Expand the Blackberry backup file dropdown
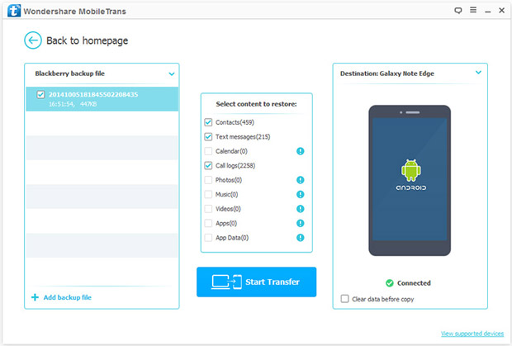Image resolution: width=512 pixels, height=346 pixels. click(x=172, y=73)
